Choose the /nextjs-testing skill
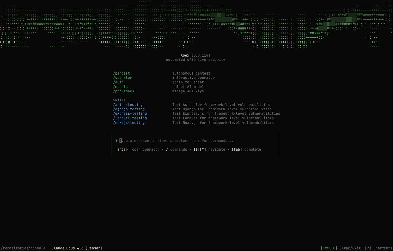This screenshot has width=393, height=251. coord(129,123)
